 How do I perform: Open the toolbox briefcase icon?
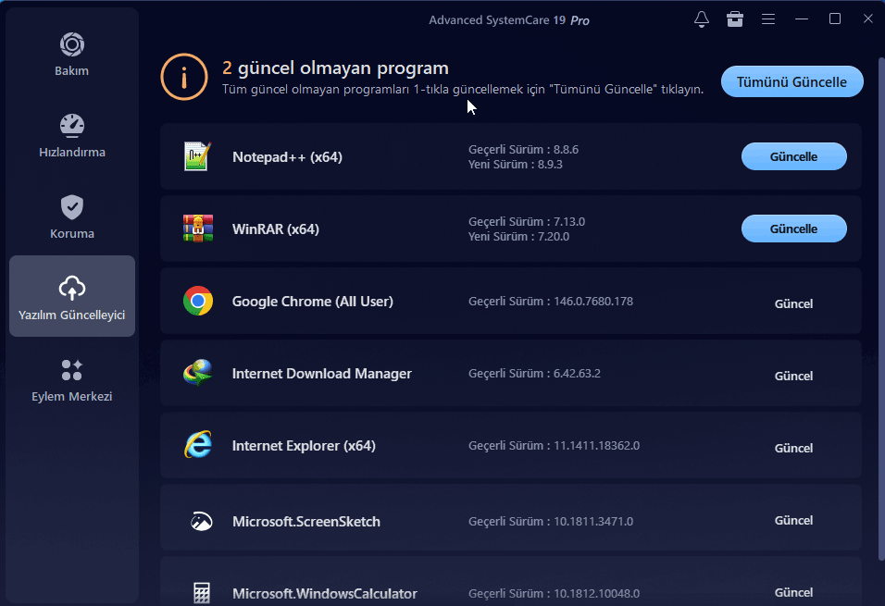point(735,19)
